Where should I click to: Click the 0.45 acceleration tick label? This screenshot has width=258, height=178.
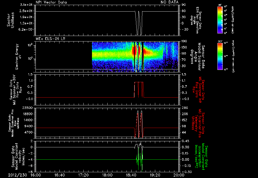(x=185, y=141)
